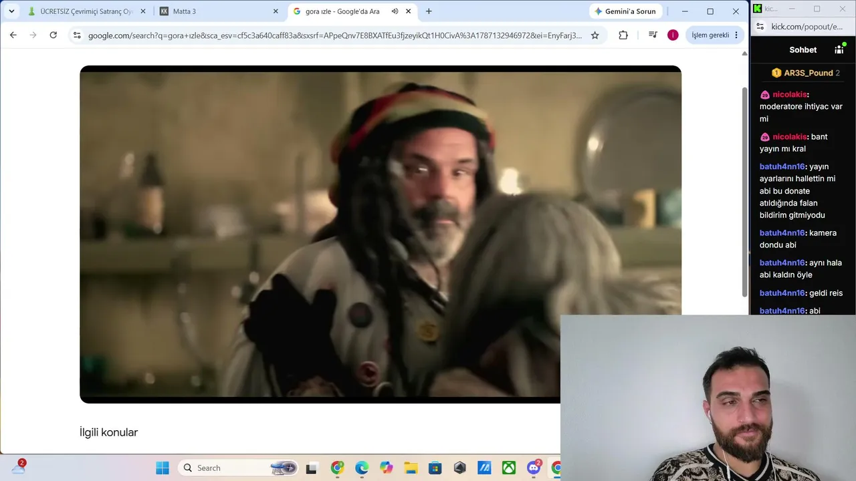Click the İşlem gerekli button
This screenshot has height=481, width=856.
[710, 35]
